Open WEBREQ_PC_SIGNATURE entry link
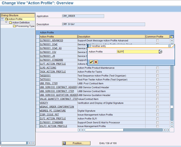The image size is (181, 147). (x=53, y=111)
